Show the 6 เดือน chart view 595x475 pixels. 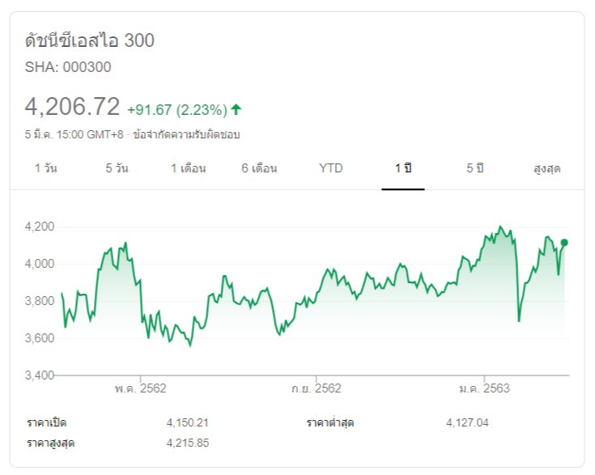click(259, 168)
